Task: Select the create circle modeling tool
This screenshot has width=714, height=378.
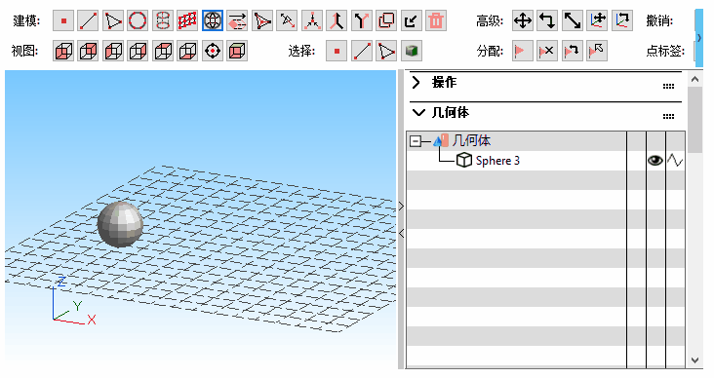Action: coord(138,20)
